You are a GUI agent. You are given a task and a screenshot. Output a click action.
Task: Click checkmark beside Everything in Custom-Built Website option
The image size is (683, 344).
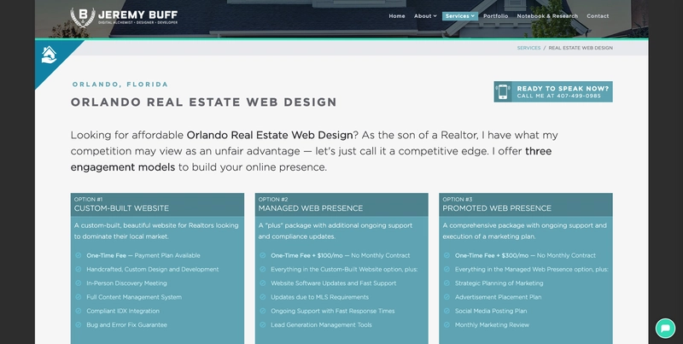263,270
